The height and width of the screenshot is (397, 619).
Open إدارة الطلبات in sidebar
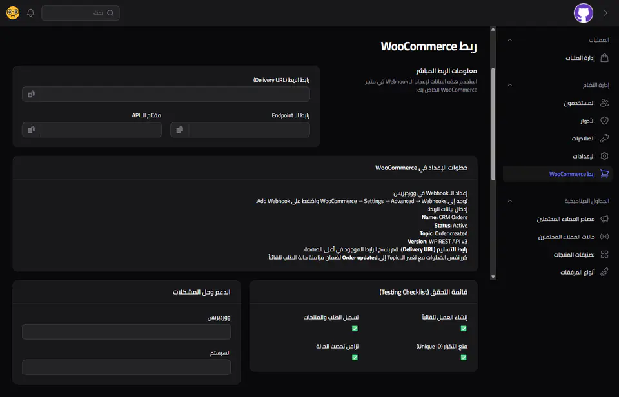pos(558,58)
